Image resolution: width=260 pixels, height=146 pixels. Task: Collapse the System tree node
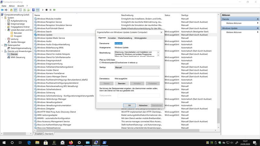click(x=2, y=18)
